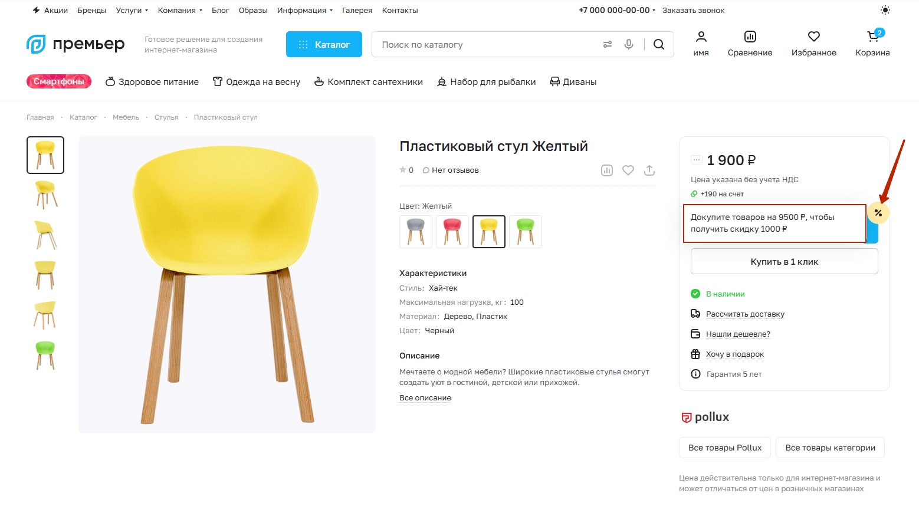Open the profile account icon (имя)
Viewport: 919px width, 513px height.
pos(701,44)
